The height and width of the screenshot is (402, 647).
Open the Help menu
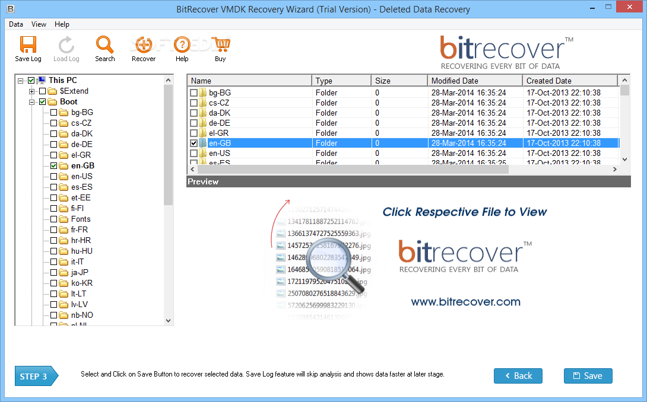[x=62, y=24]
